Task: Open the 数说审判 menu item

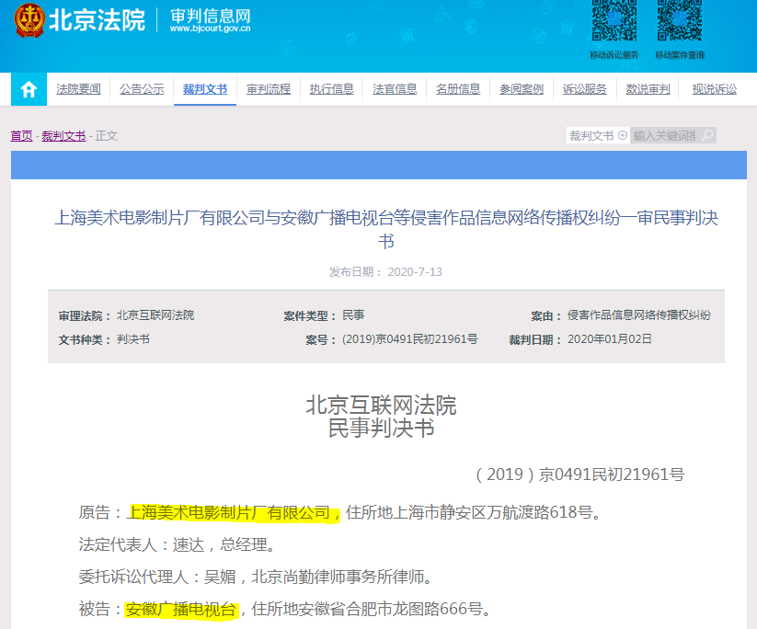Action: [x=648, y=89]
